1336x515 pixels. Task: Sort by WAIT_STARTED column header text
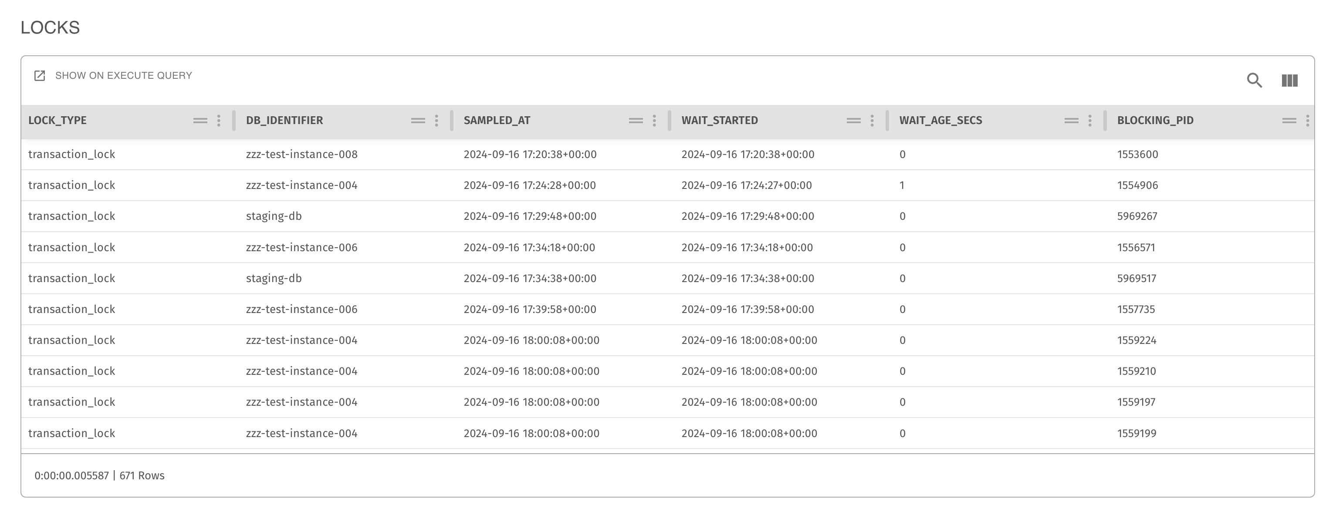point(719,121)
